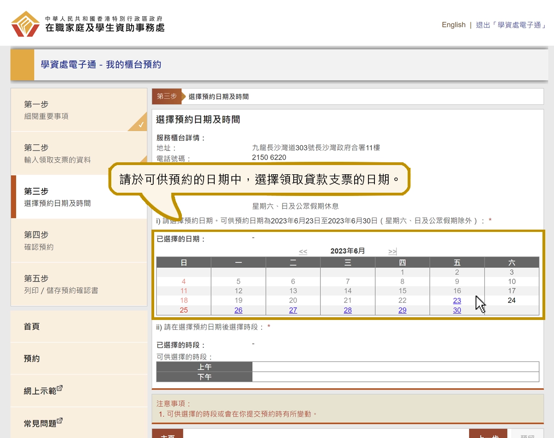Viewport: 554px width, 438px height.
Task: Go to previous month with << arrow
Action: pyautogui.click(x=303, y=252)
